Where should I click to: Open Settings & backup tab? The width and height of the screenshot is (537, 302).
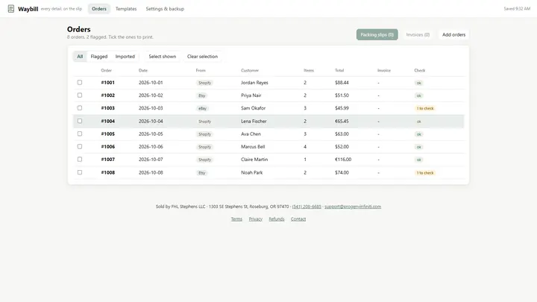(x=165, y=9)
